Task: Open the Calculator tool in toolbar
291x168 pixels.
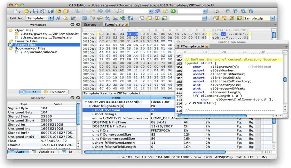Action: pyautogui.click(x=85, y=18)
